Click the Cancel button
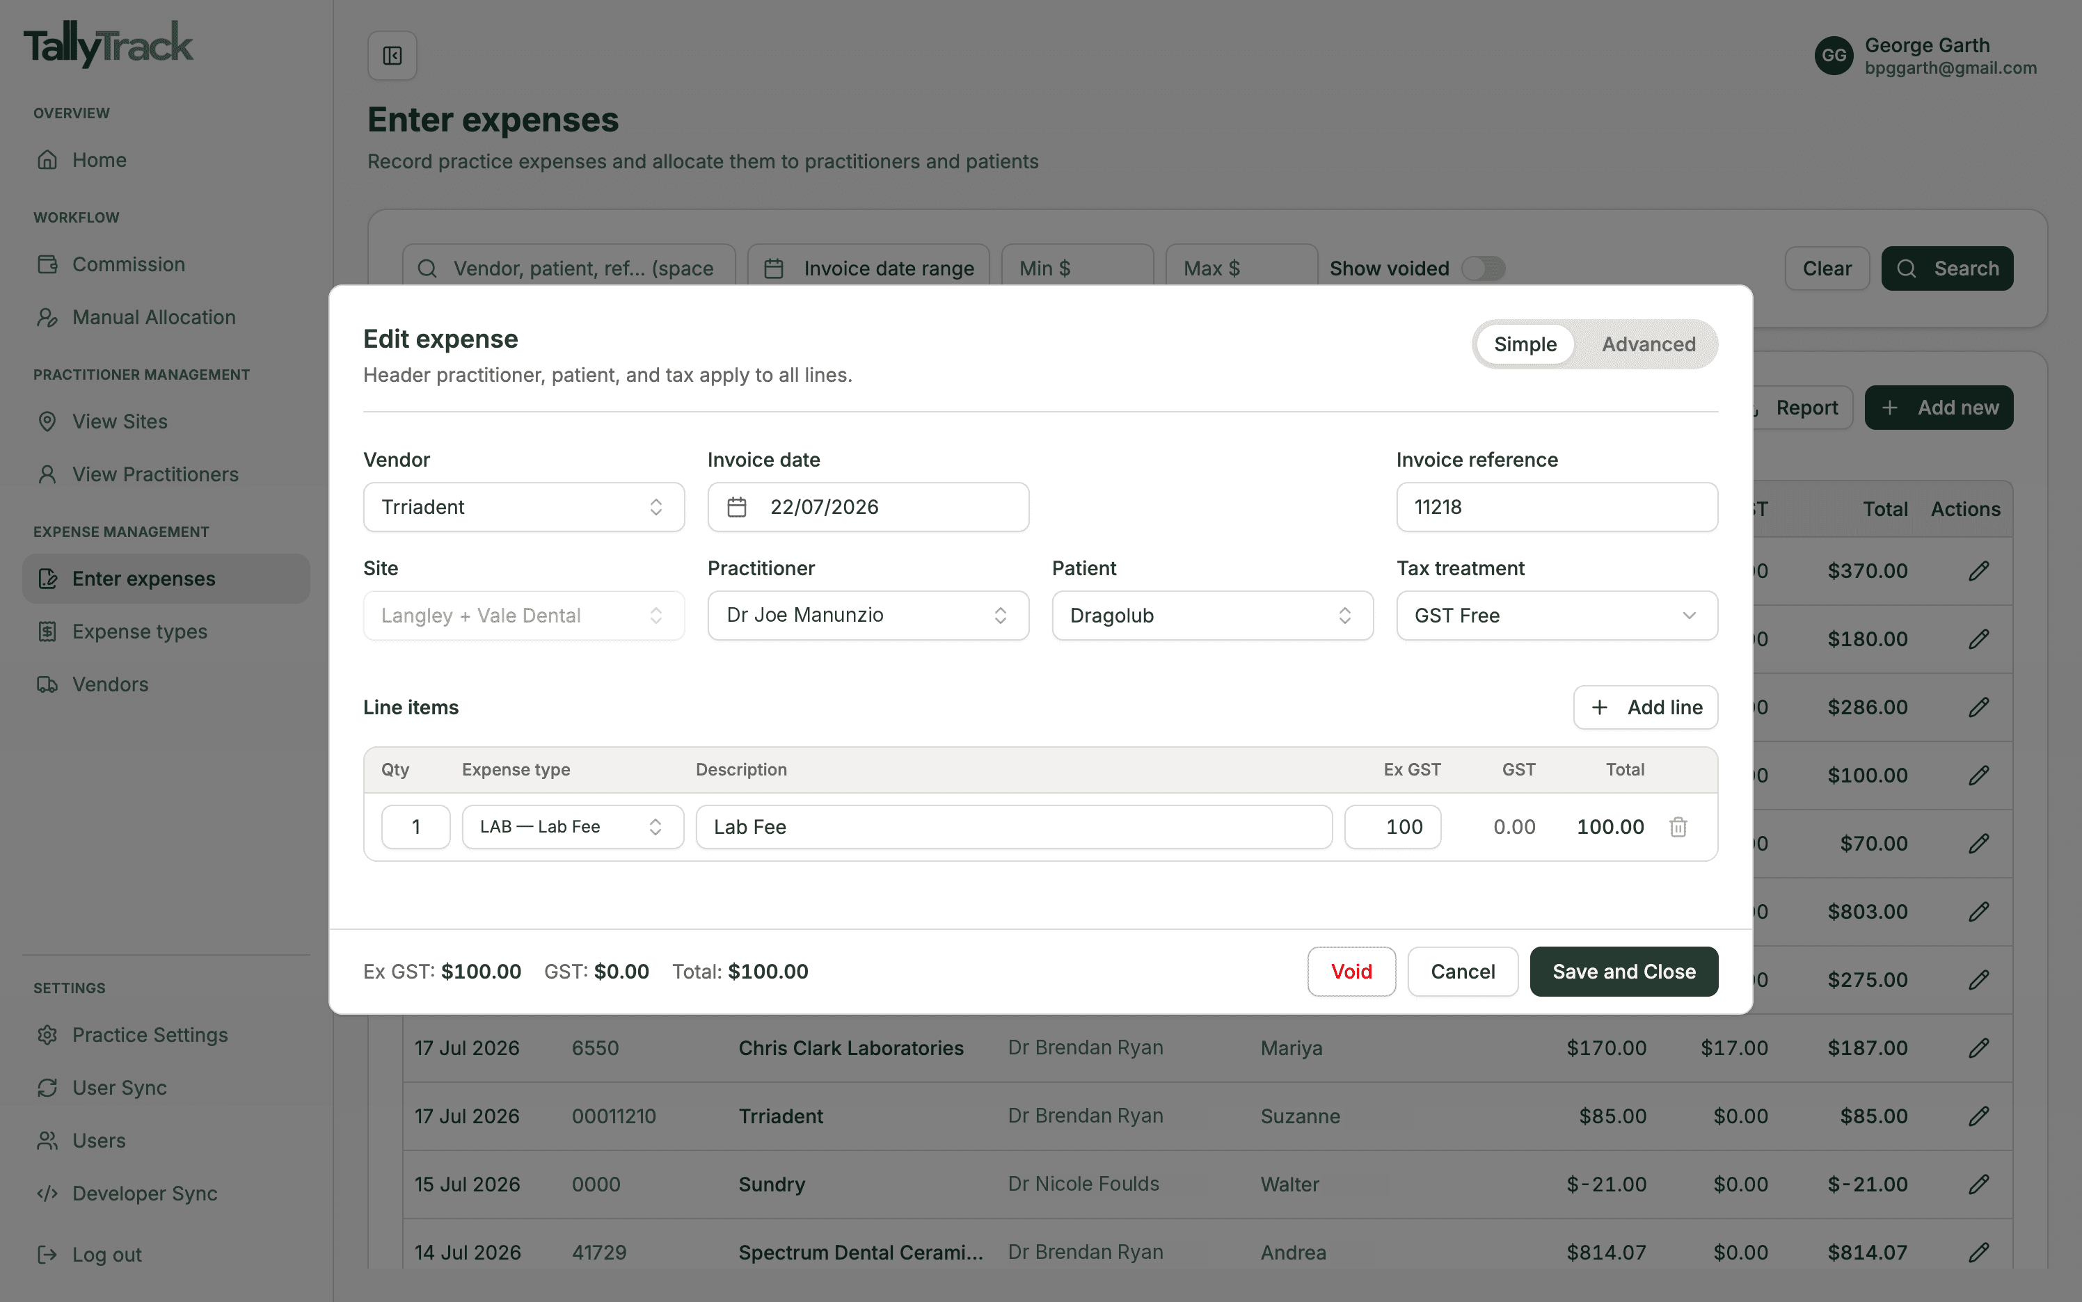The height and width of the screenshot is (1302, 2082). click(1463, 972)
